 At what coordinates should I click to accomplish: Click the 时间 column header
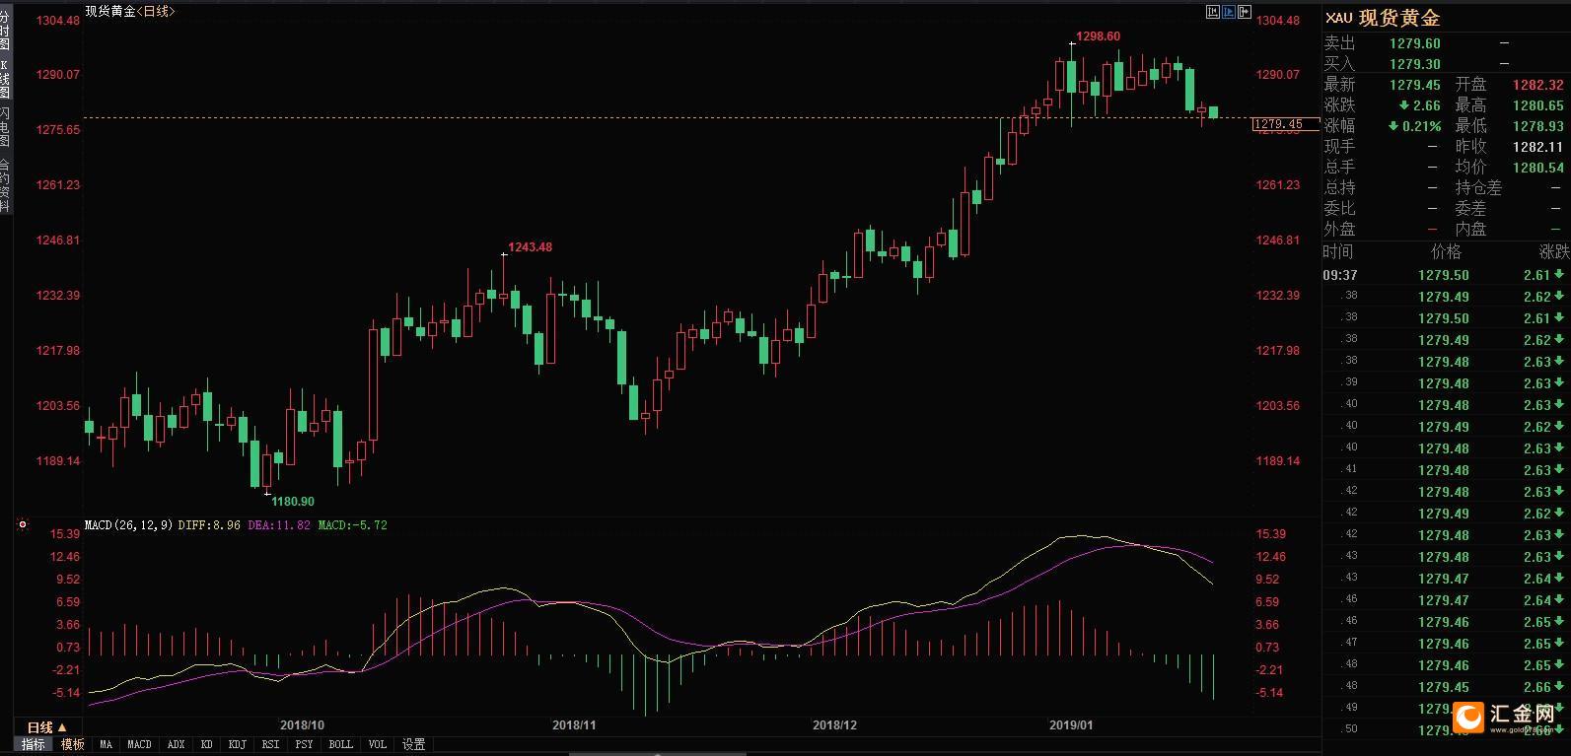click(1338, 252)
